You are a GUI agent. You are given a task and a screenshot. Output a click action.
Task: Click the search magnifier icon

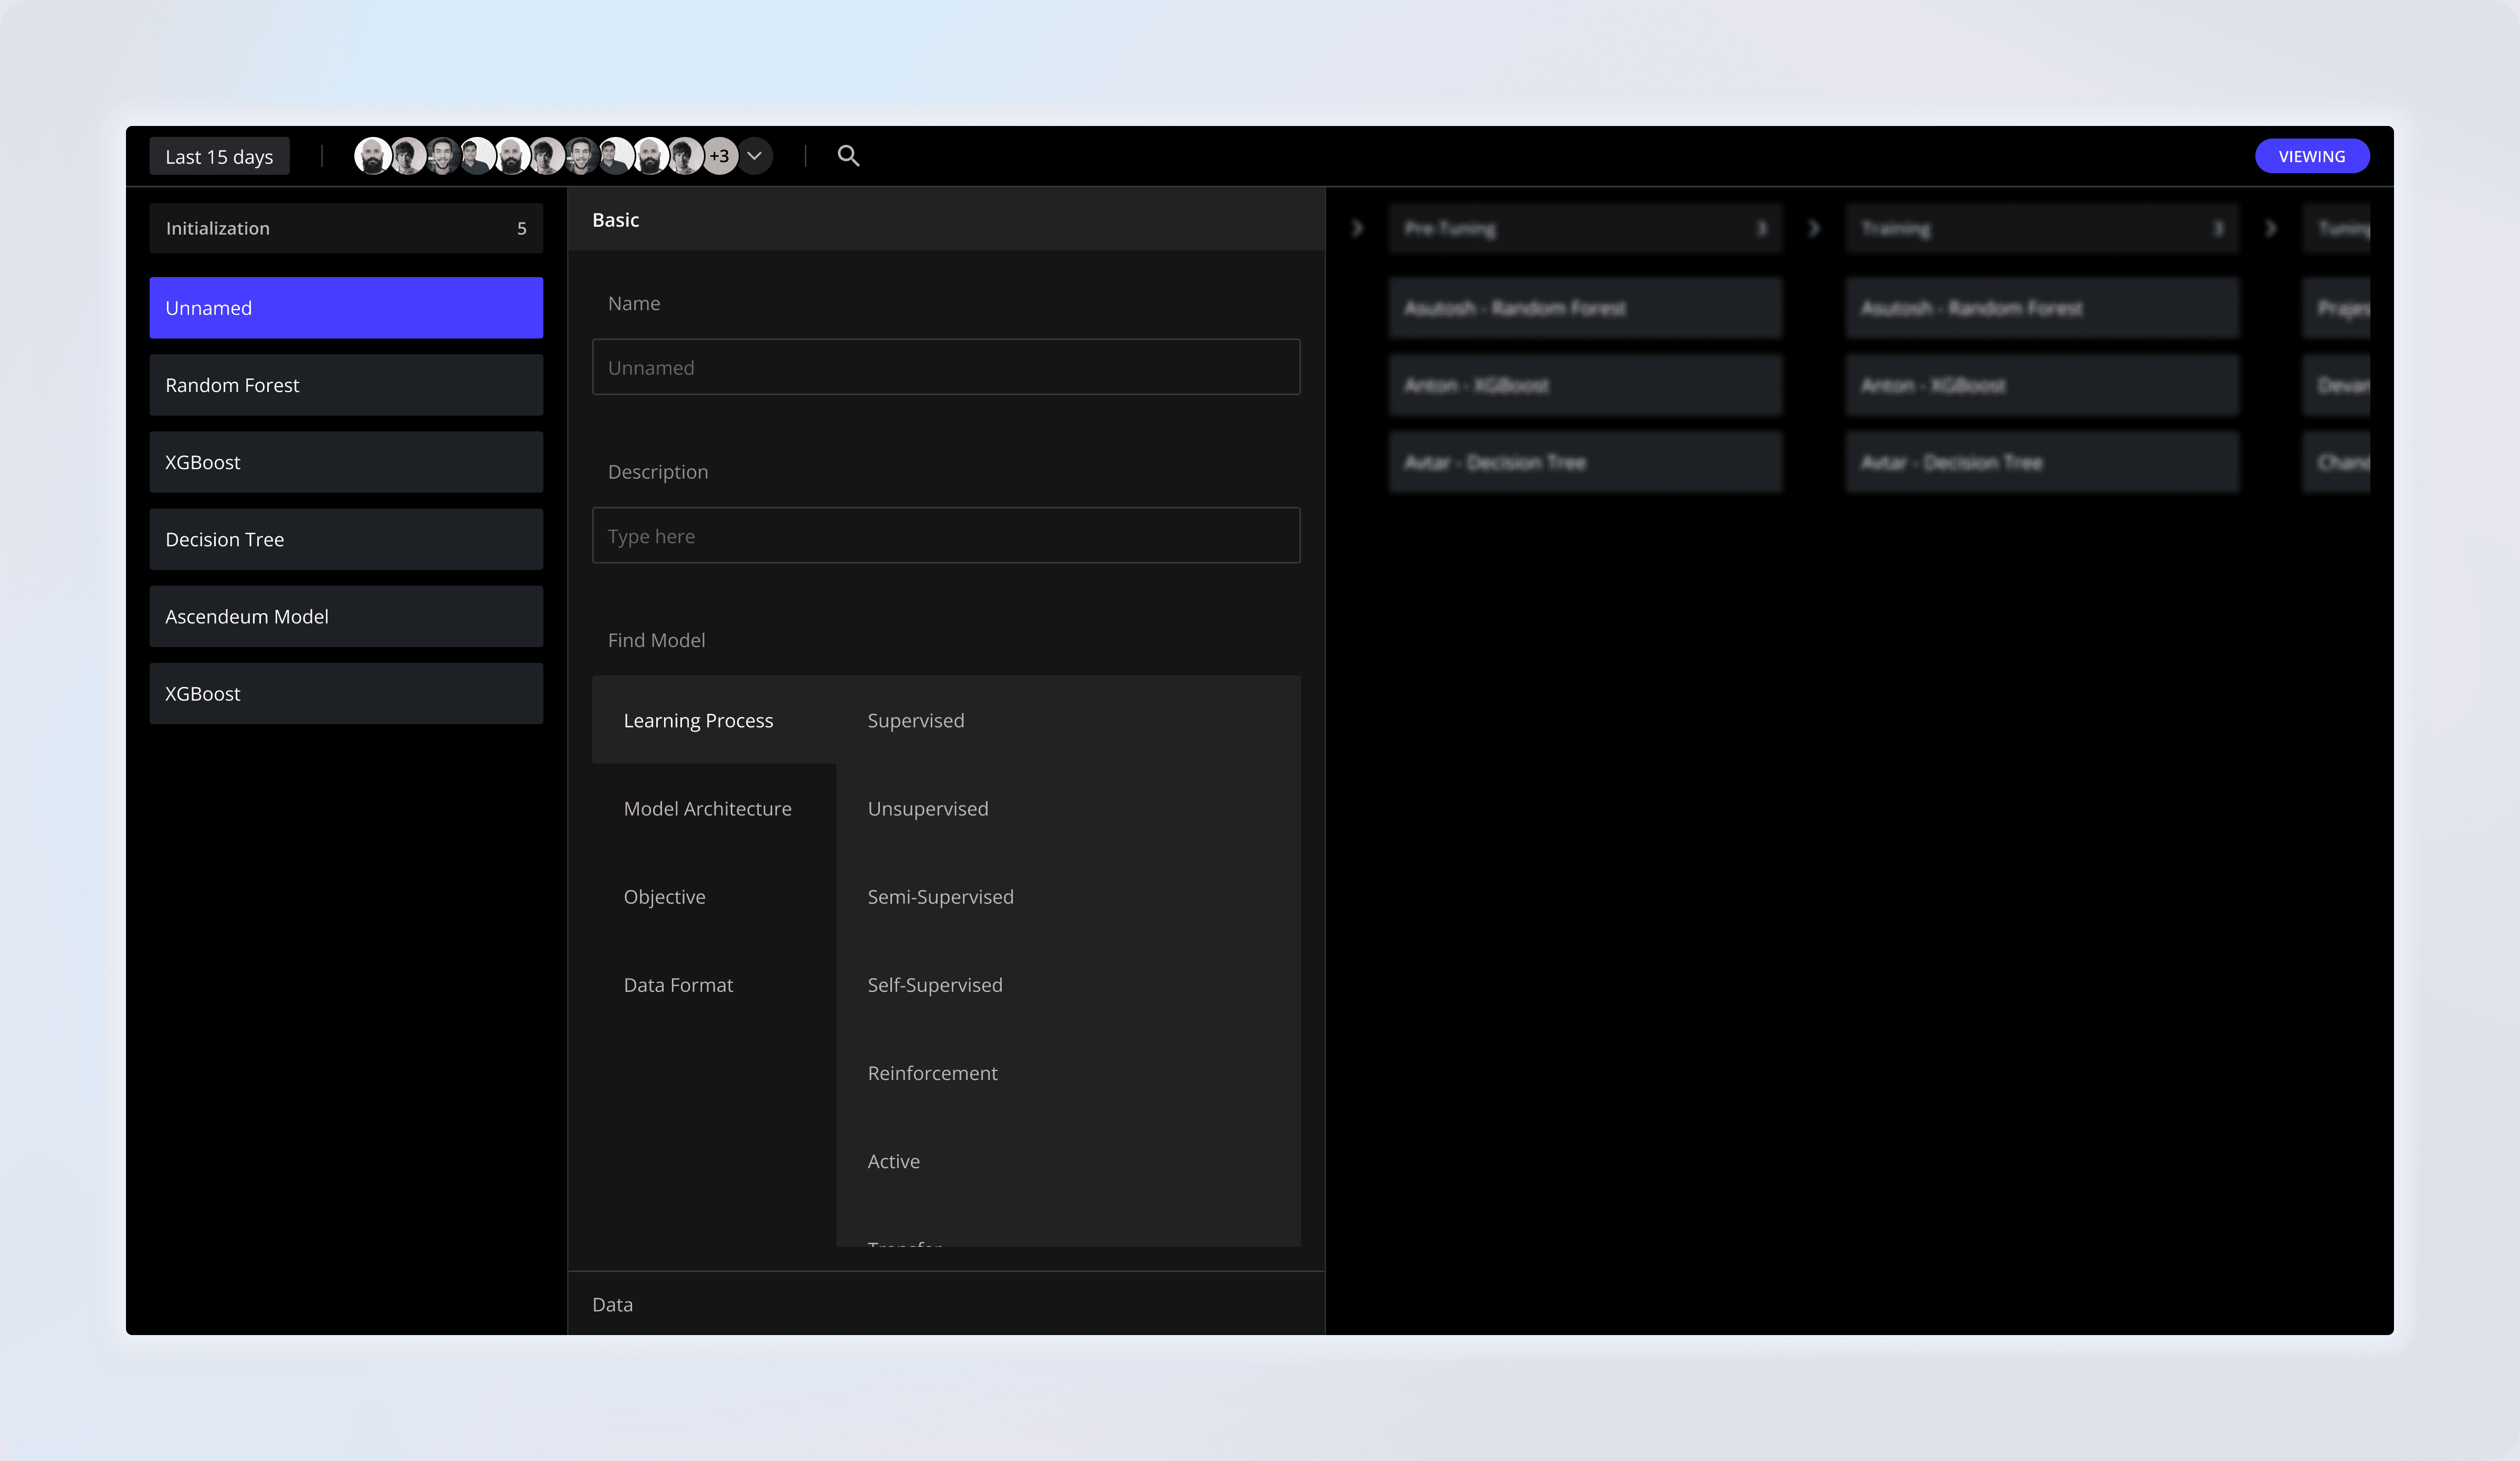pos(848,156)
